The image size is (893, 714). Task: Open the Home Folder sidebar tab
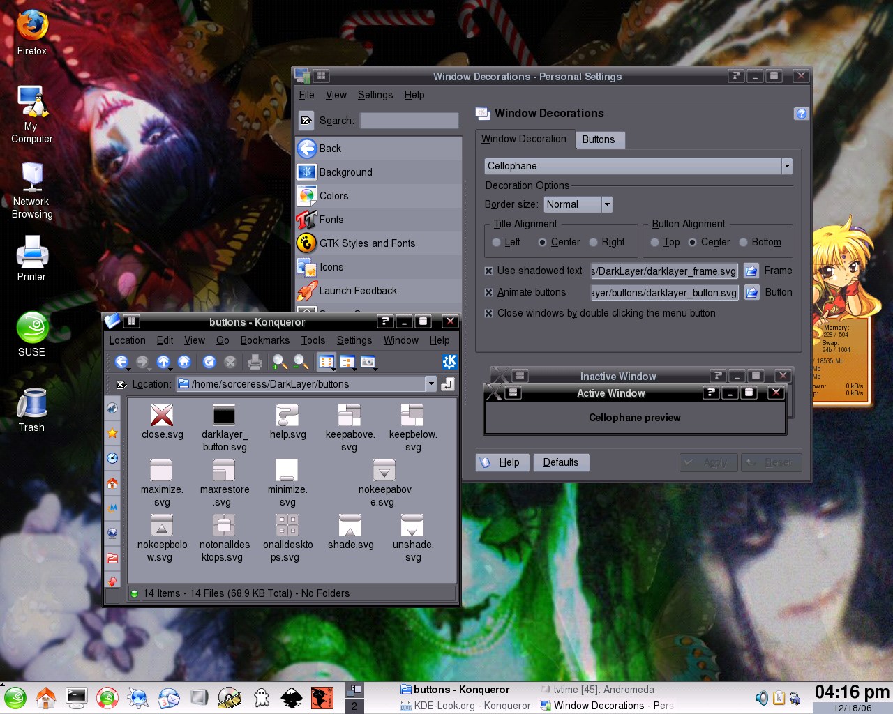(112, 483)
